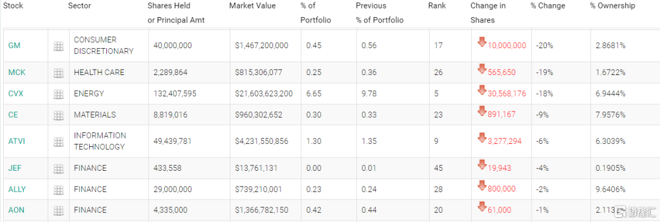Click the red down arrow for GM
The height and width of the screenshot is (222, 660).
point(482,42)
